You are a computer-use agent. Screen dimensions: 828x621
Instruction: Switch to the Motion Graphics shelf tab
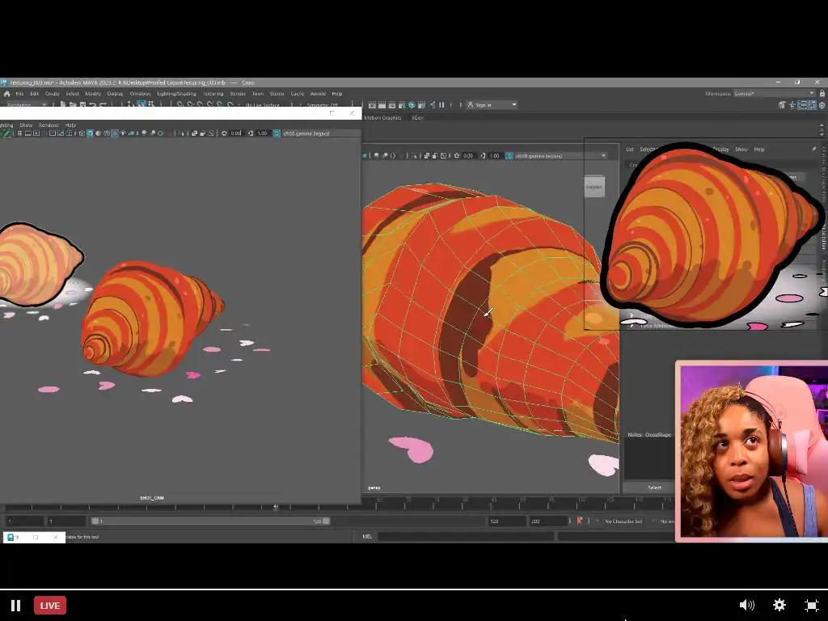(382, 118)
